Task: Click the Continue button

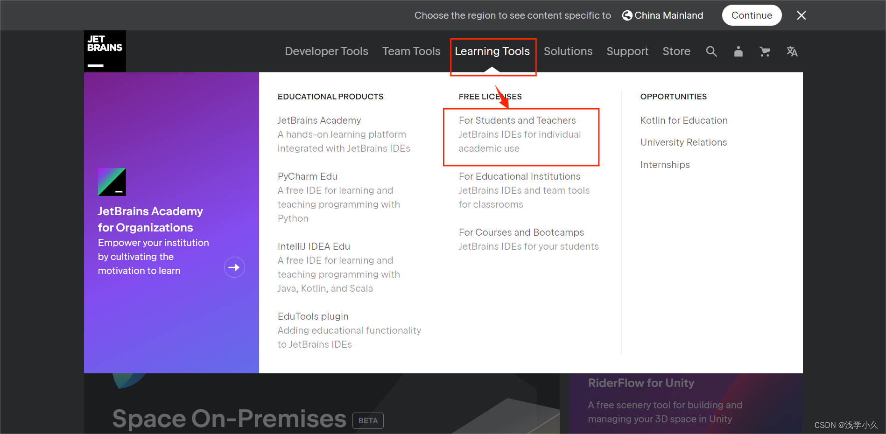Action: click(752, 15)
